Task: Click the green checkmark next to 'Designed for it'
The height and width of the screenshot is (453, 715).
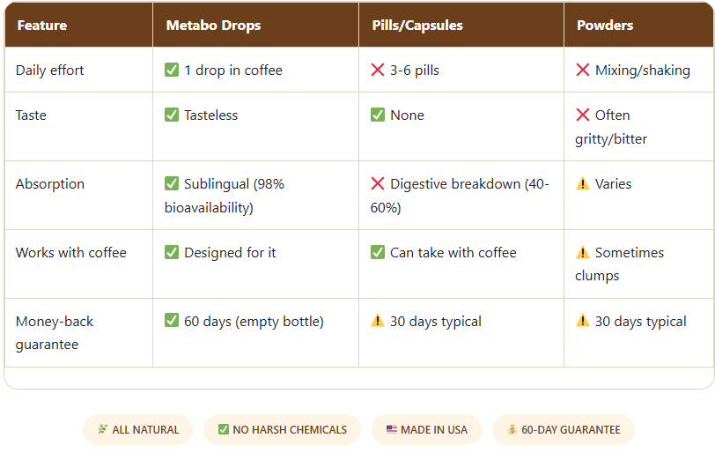Action: click(172, 252)
